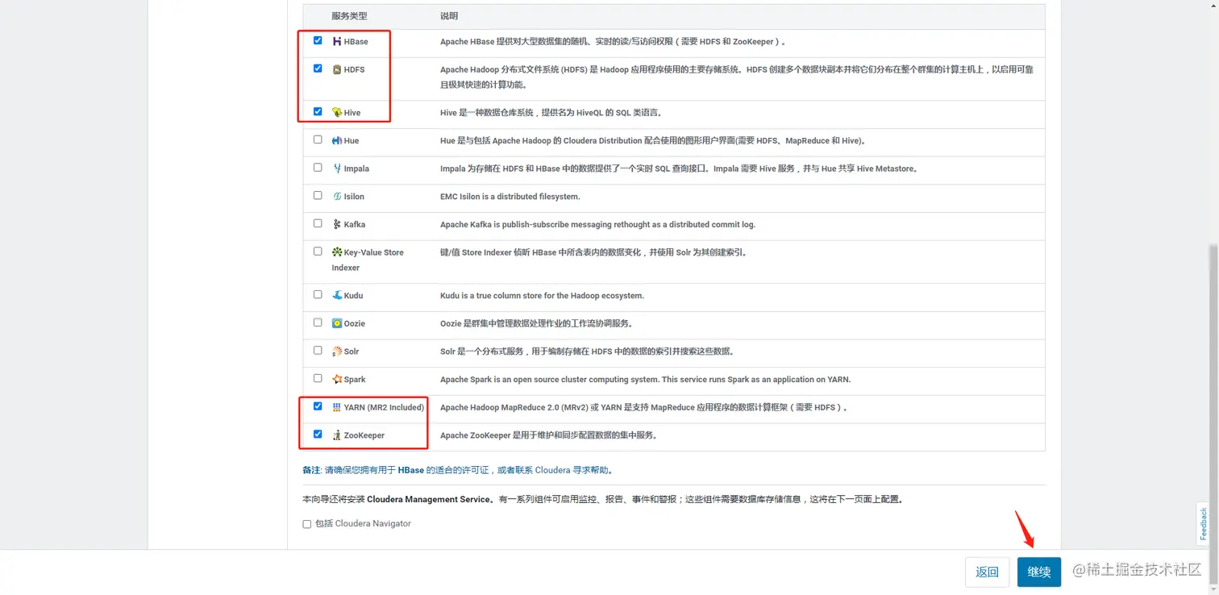The height and width of the screenshot is (595, 1219).
Task: Click the Spark star icon
Action: [x=337, y=379]
